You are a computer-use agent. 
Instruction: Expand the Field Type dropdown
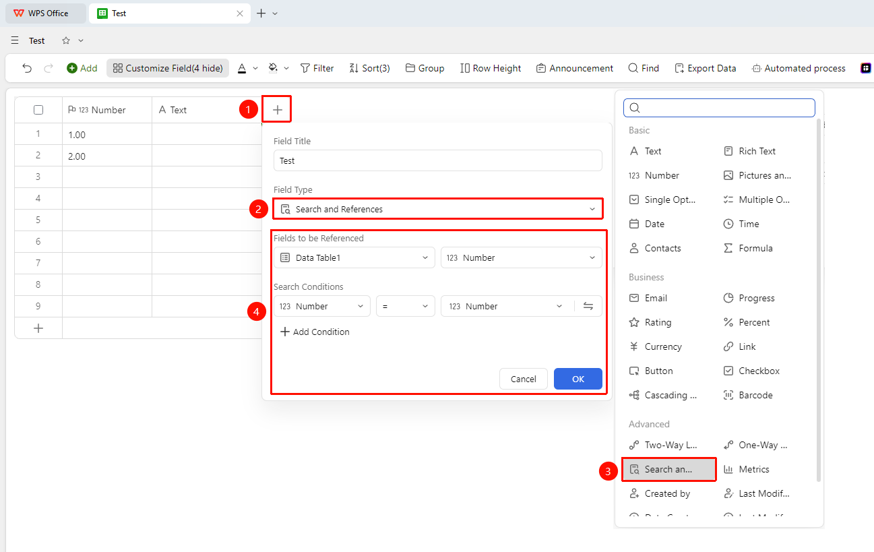click(x=438, y=209)
